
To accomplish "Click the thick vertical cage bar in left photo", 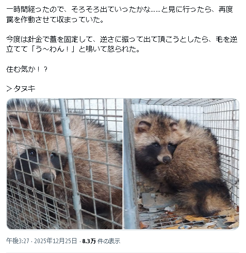I will pos(70,164).
